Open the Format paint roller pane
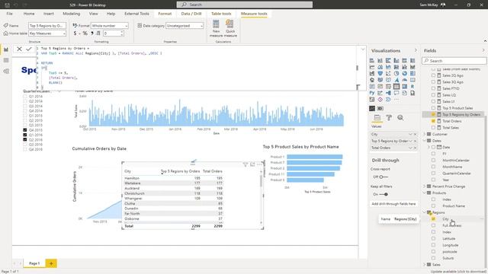 tap(389, 117)
